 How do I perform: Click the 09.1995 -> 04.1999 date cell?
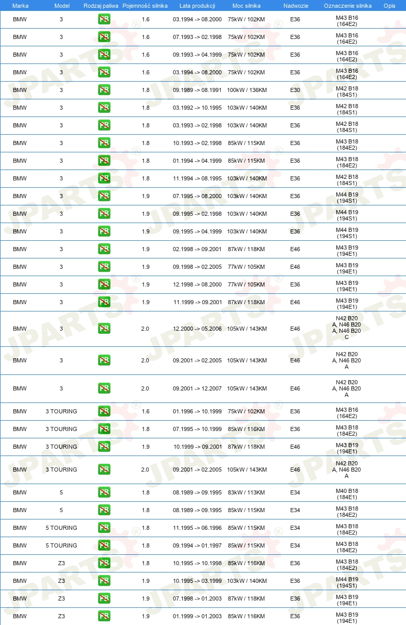197,231
